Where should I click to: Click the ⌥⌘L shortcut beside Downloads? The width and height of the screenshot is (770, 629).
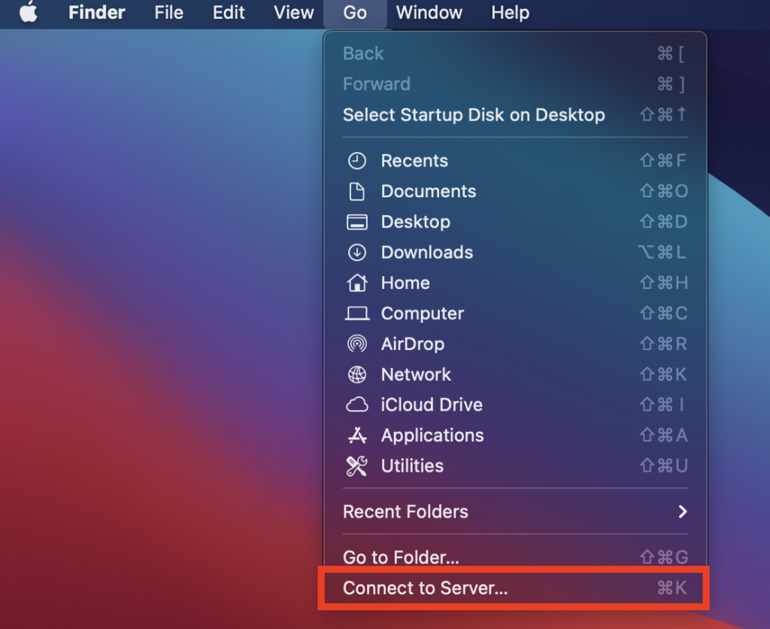click(662, 252)
